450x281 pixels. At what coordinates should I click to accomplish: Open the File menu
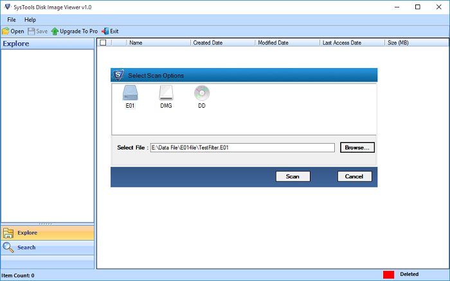click(12, 20)
